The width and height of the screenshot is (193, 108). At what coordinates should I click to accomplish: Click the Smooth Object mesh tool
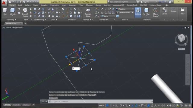coord(25,12)
